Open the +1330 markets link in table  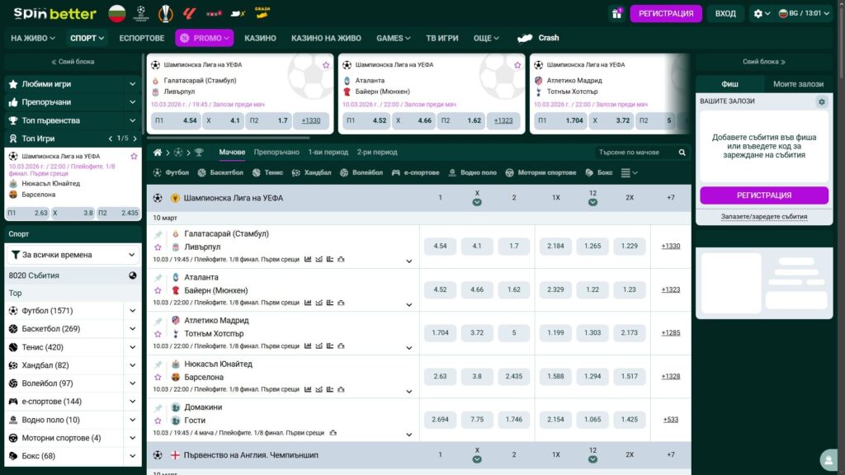(670, 246)
